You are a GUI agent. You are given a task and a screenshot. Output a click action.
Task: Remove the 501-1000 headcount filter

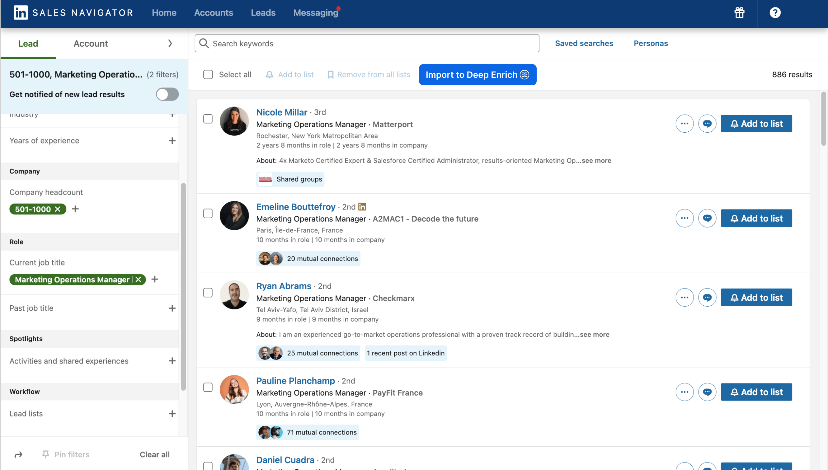(58, 209)
